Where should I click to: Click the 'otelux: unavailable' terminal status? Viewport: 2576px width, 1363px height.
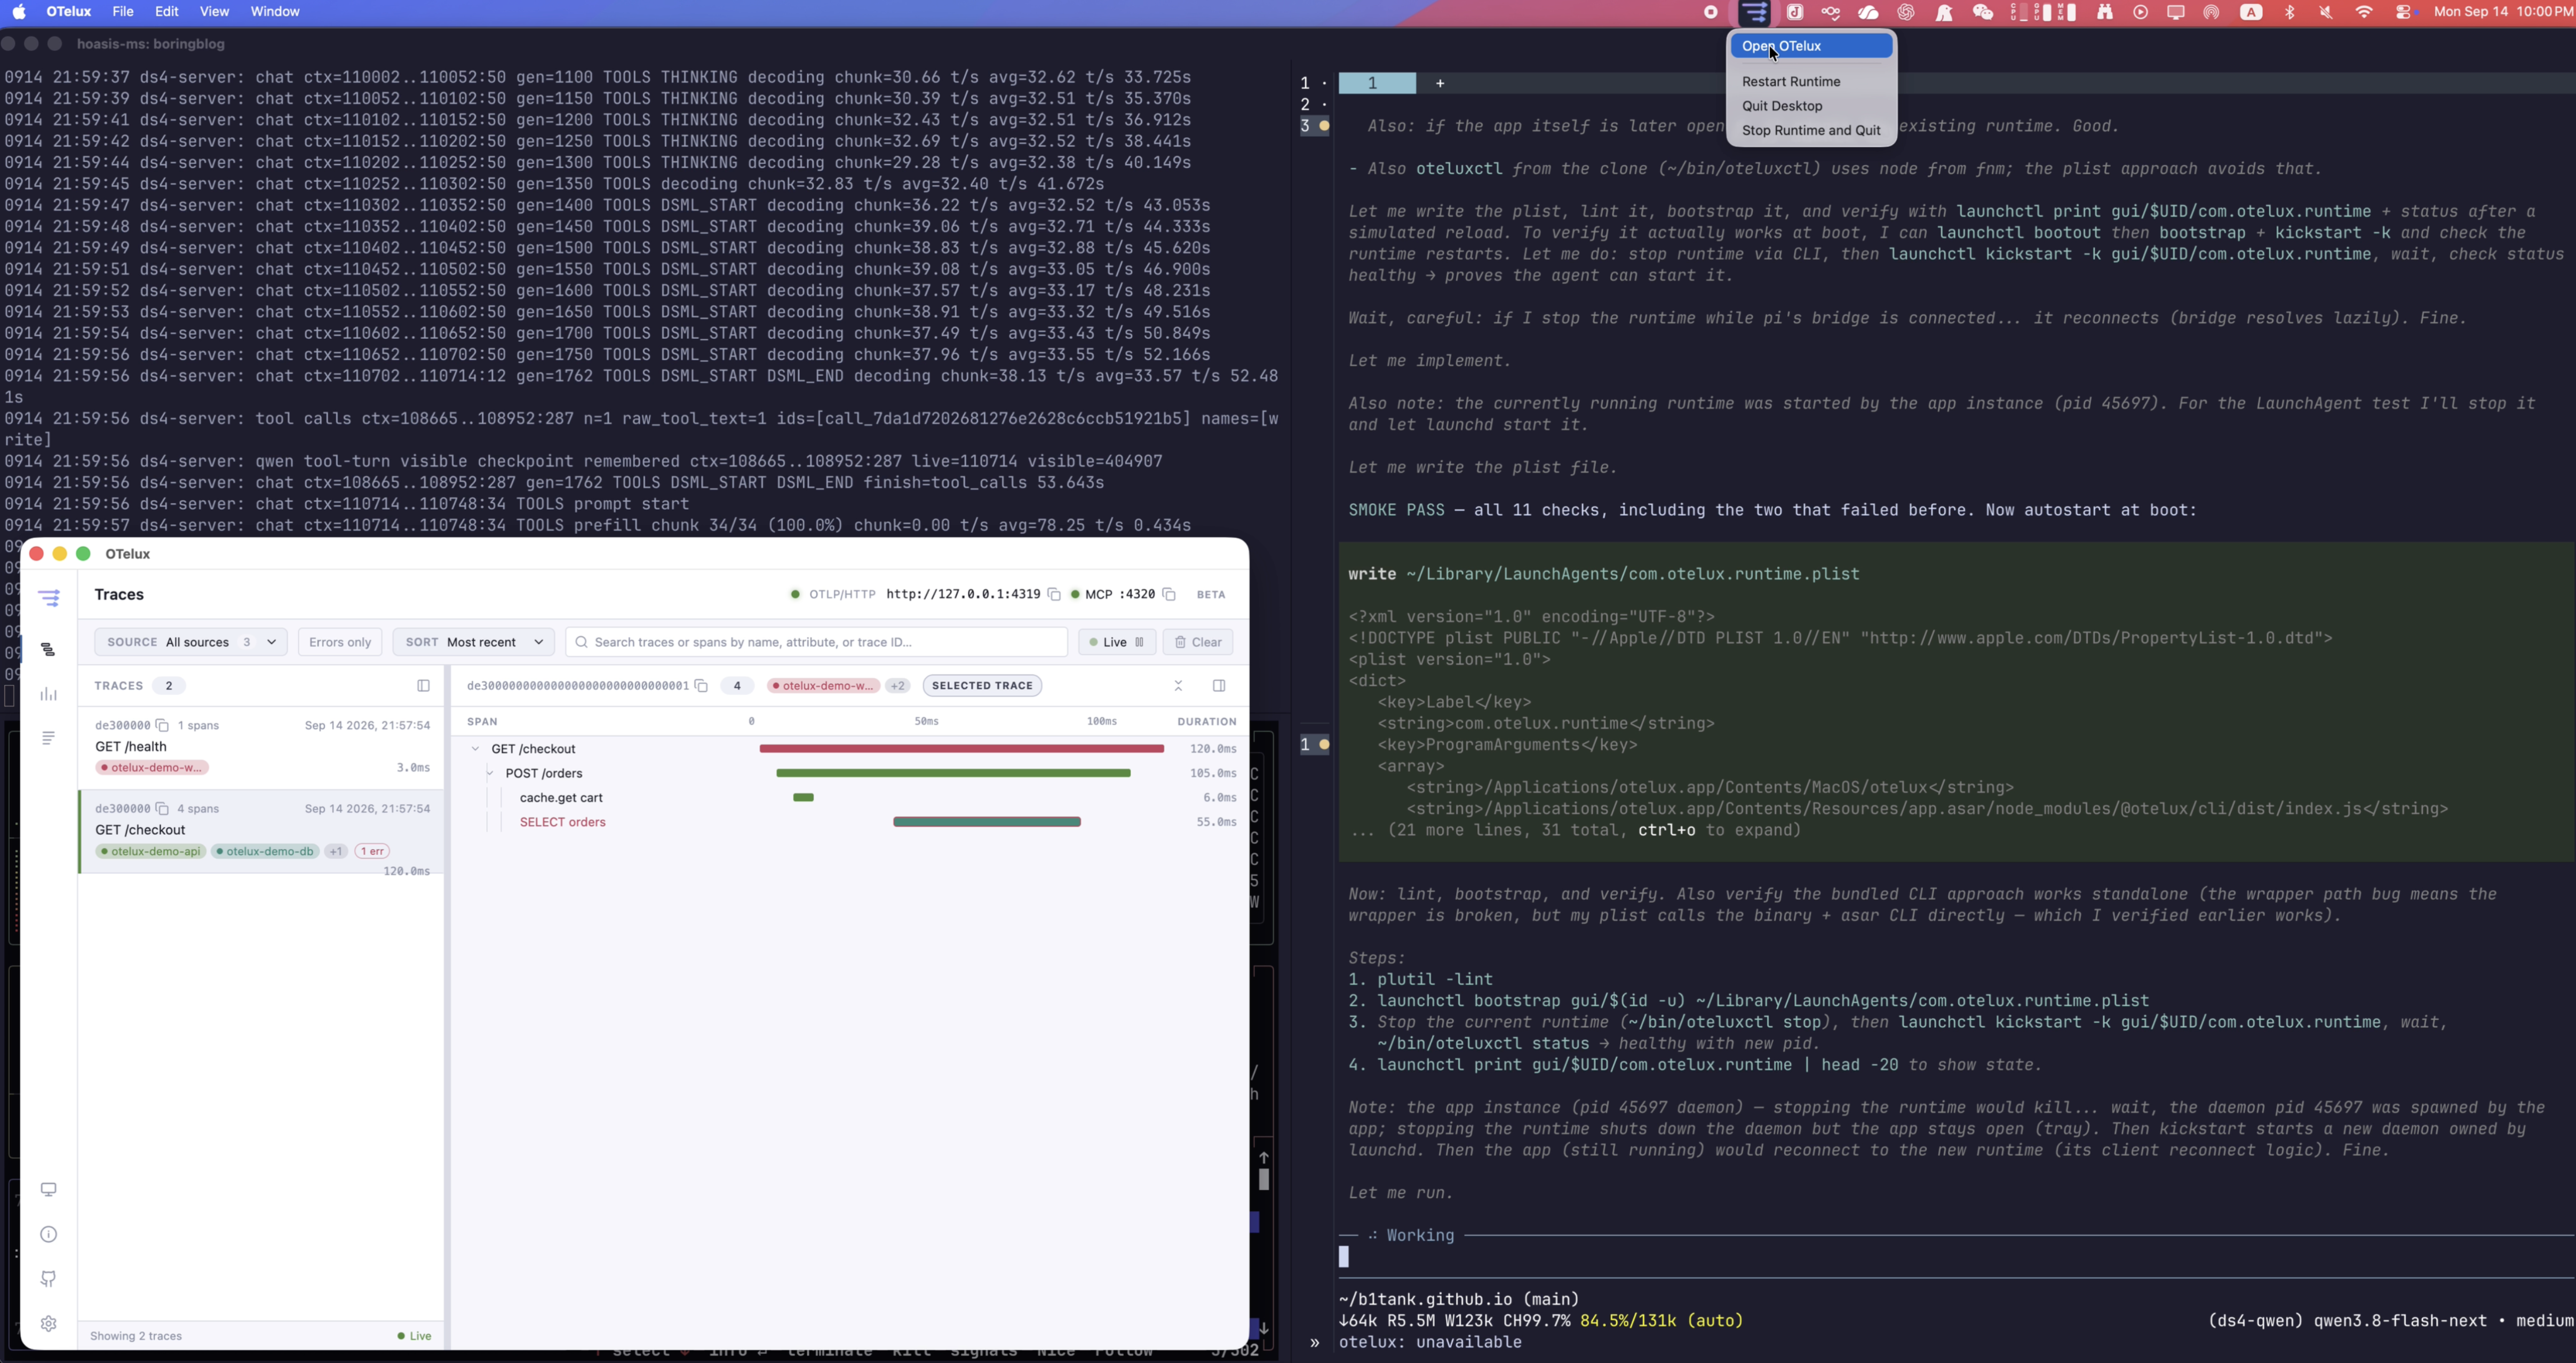[x=1430, y=1342]
